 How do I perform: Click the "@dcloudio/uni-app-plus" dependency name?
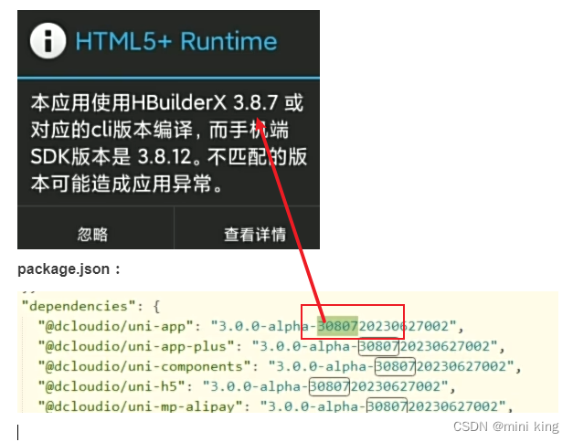tap(136, 346)
